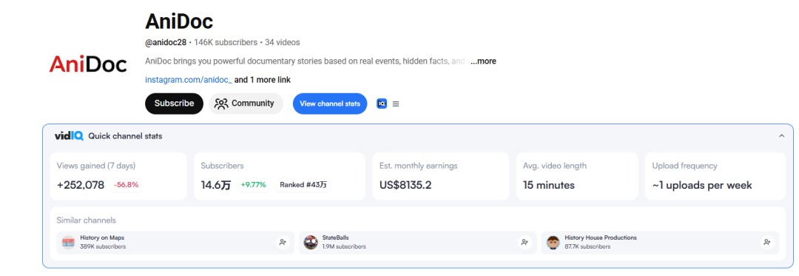
Task: Open the hamburger menu beside vidIQ badge
Action: [396, 104]
